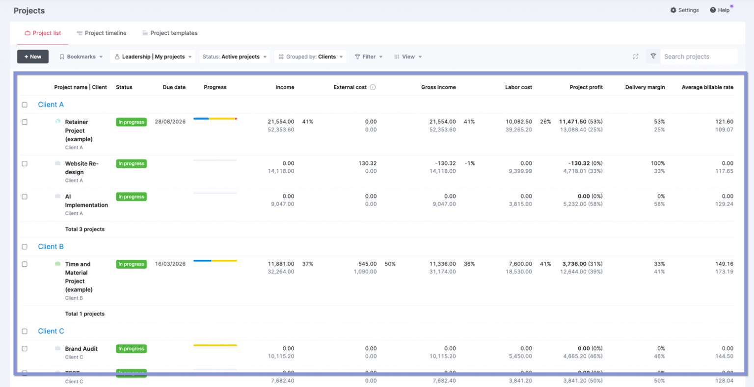Image resolution: width=754 pixels, height=387 pixels.
Task: Check the Retainer Project row checkbox
Action: point(25,122)
